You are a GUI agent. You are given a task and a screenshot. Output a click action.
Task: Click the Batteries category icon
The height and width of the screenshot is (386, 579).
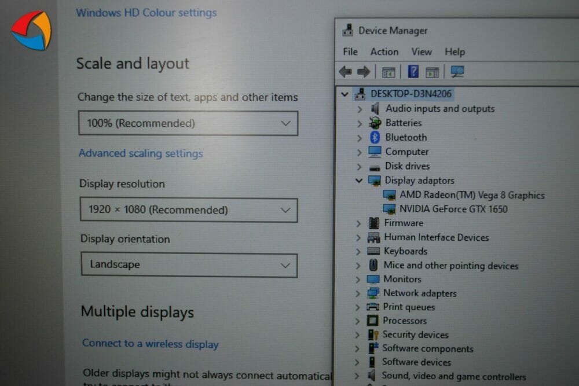375,123
